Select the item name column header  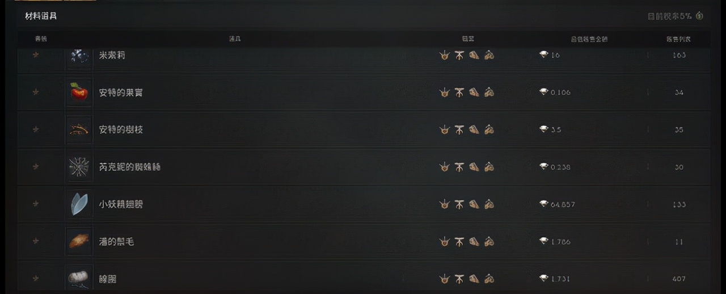tap(235, 39)
